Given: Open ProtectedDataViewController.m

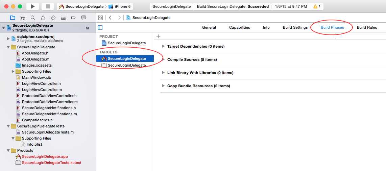Looking at the screenshot, I should [x=50, y=102].
